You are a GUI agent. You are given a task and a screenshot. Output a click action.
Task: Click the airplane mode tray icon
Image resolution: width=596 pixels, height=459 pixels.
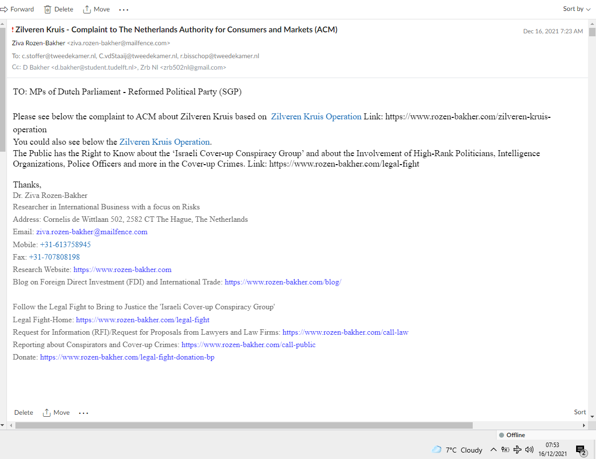517,450
